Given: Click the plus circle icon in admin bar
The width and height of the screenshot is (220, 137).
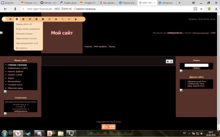Looking at the screenshot, I should (x=36, y=19).
